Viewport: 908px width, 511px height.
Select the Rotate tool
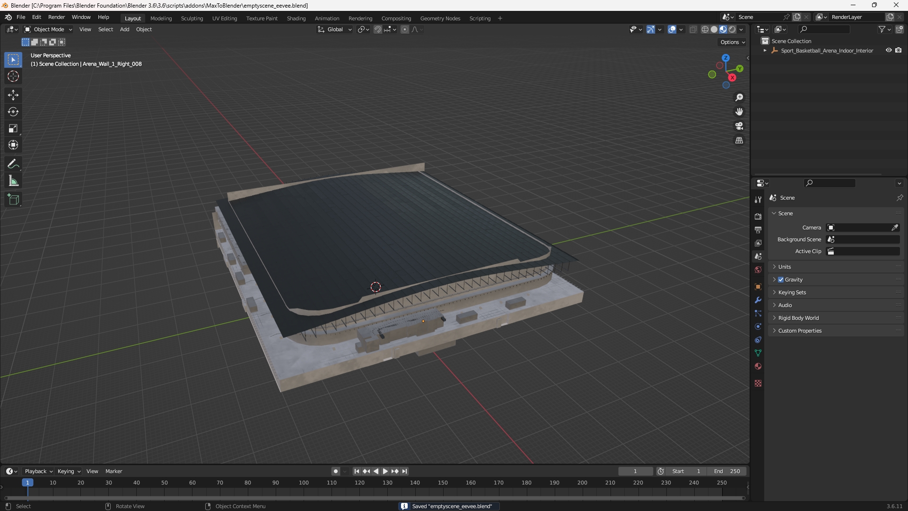(13, 112)
